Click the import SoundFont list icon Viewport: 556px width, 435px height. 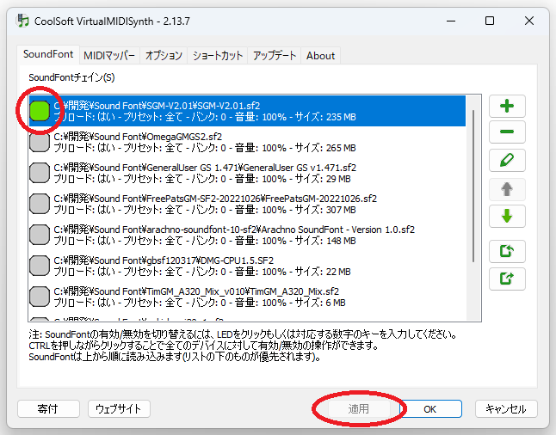point(507,251)
